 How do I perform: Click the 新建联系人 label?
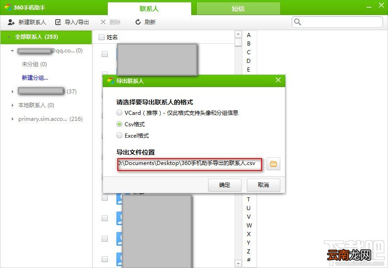32,22
